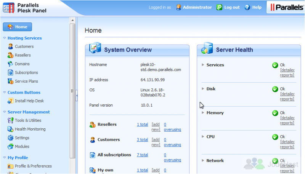Open the All subscriptions 7 total link

click(142, 155)
